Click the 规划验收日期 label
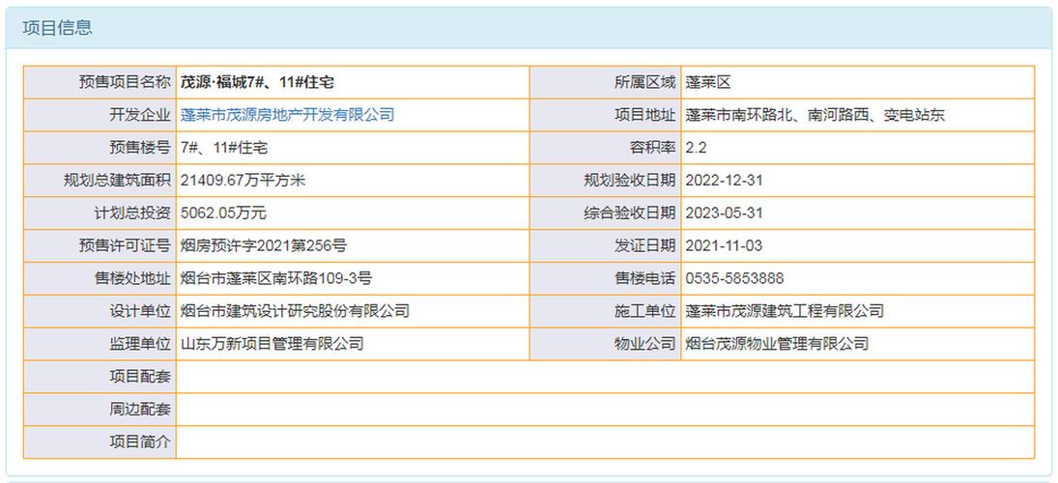The width and height of the screenshot is (1058, 483). click(629, 180)
